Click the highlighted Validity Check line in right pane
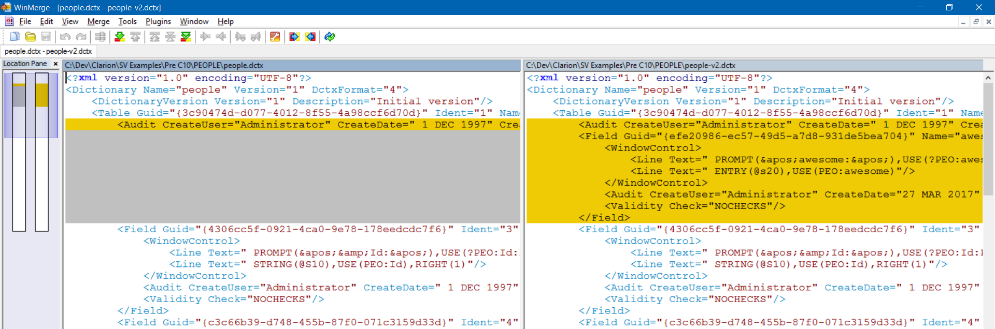995x329 pixels. 755,206
